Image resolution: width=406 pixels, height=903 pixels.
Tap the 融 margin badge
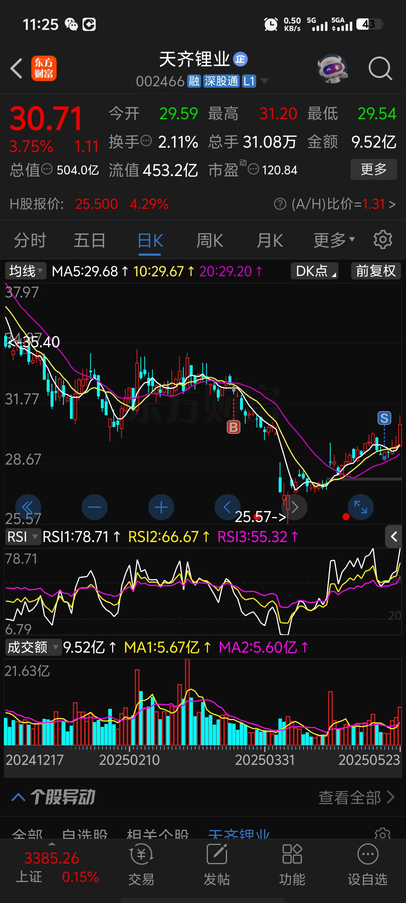pos(194,81)
